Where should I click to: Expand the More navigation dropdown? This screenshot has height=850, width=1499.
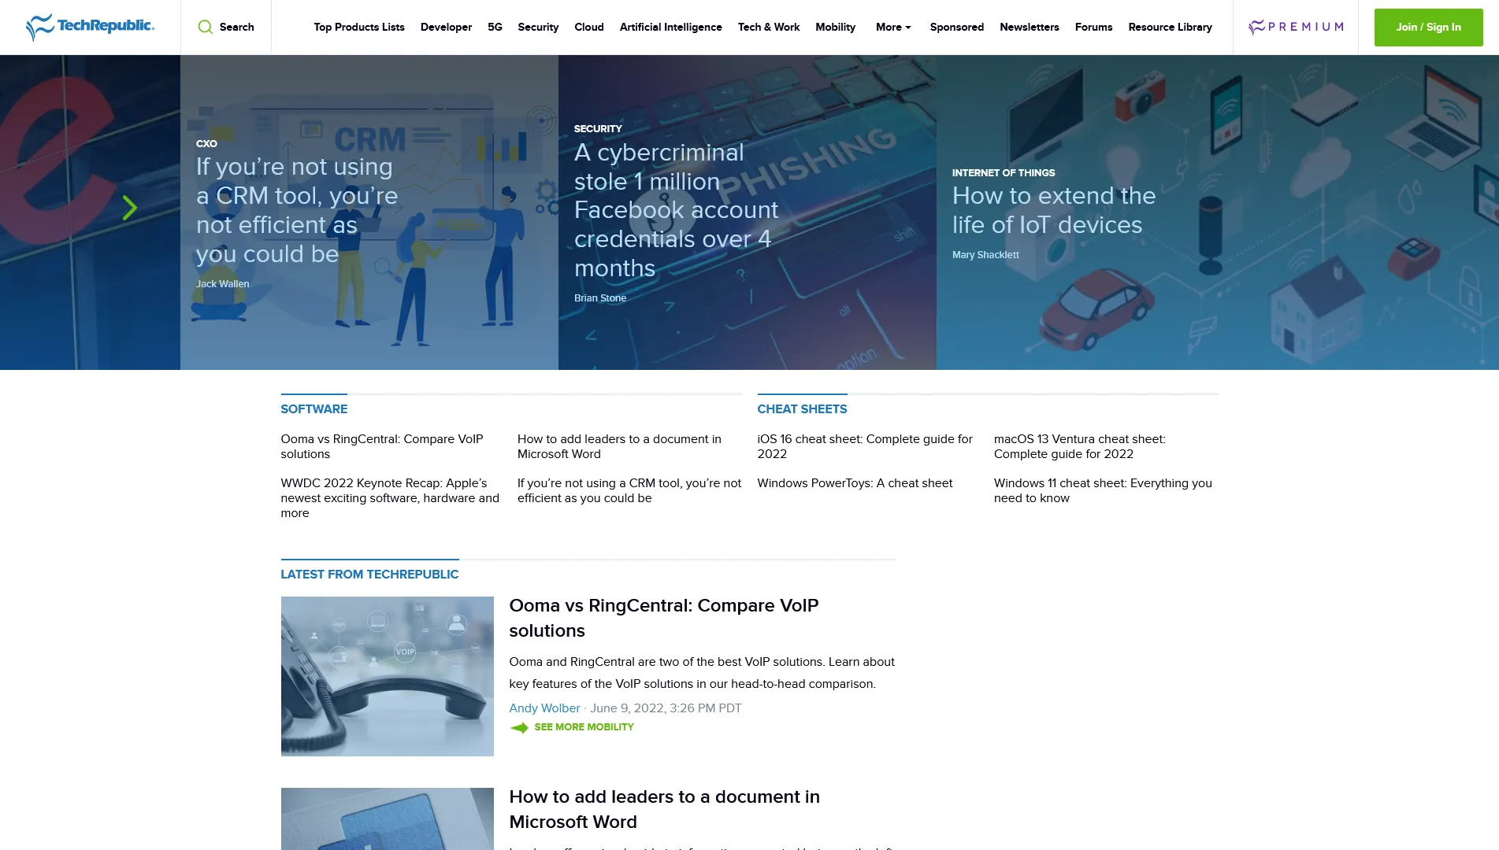(892, 26)
